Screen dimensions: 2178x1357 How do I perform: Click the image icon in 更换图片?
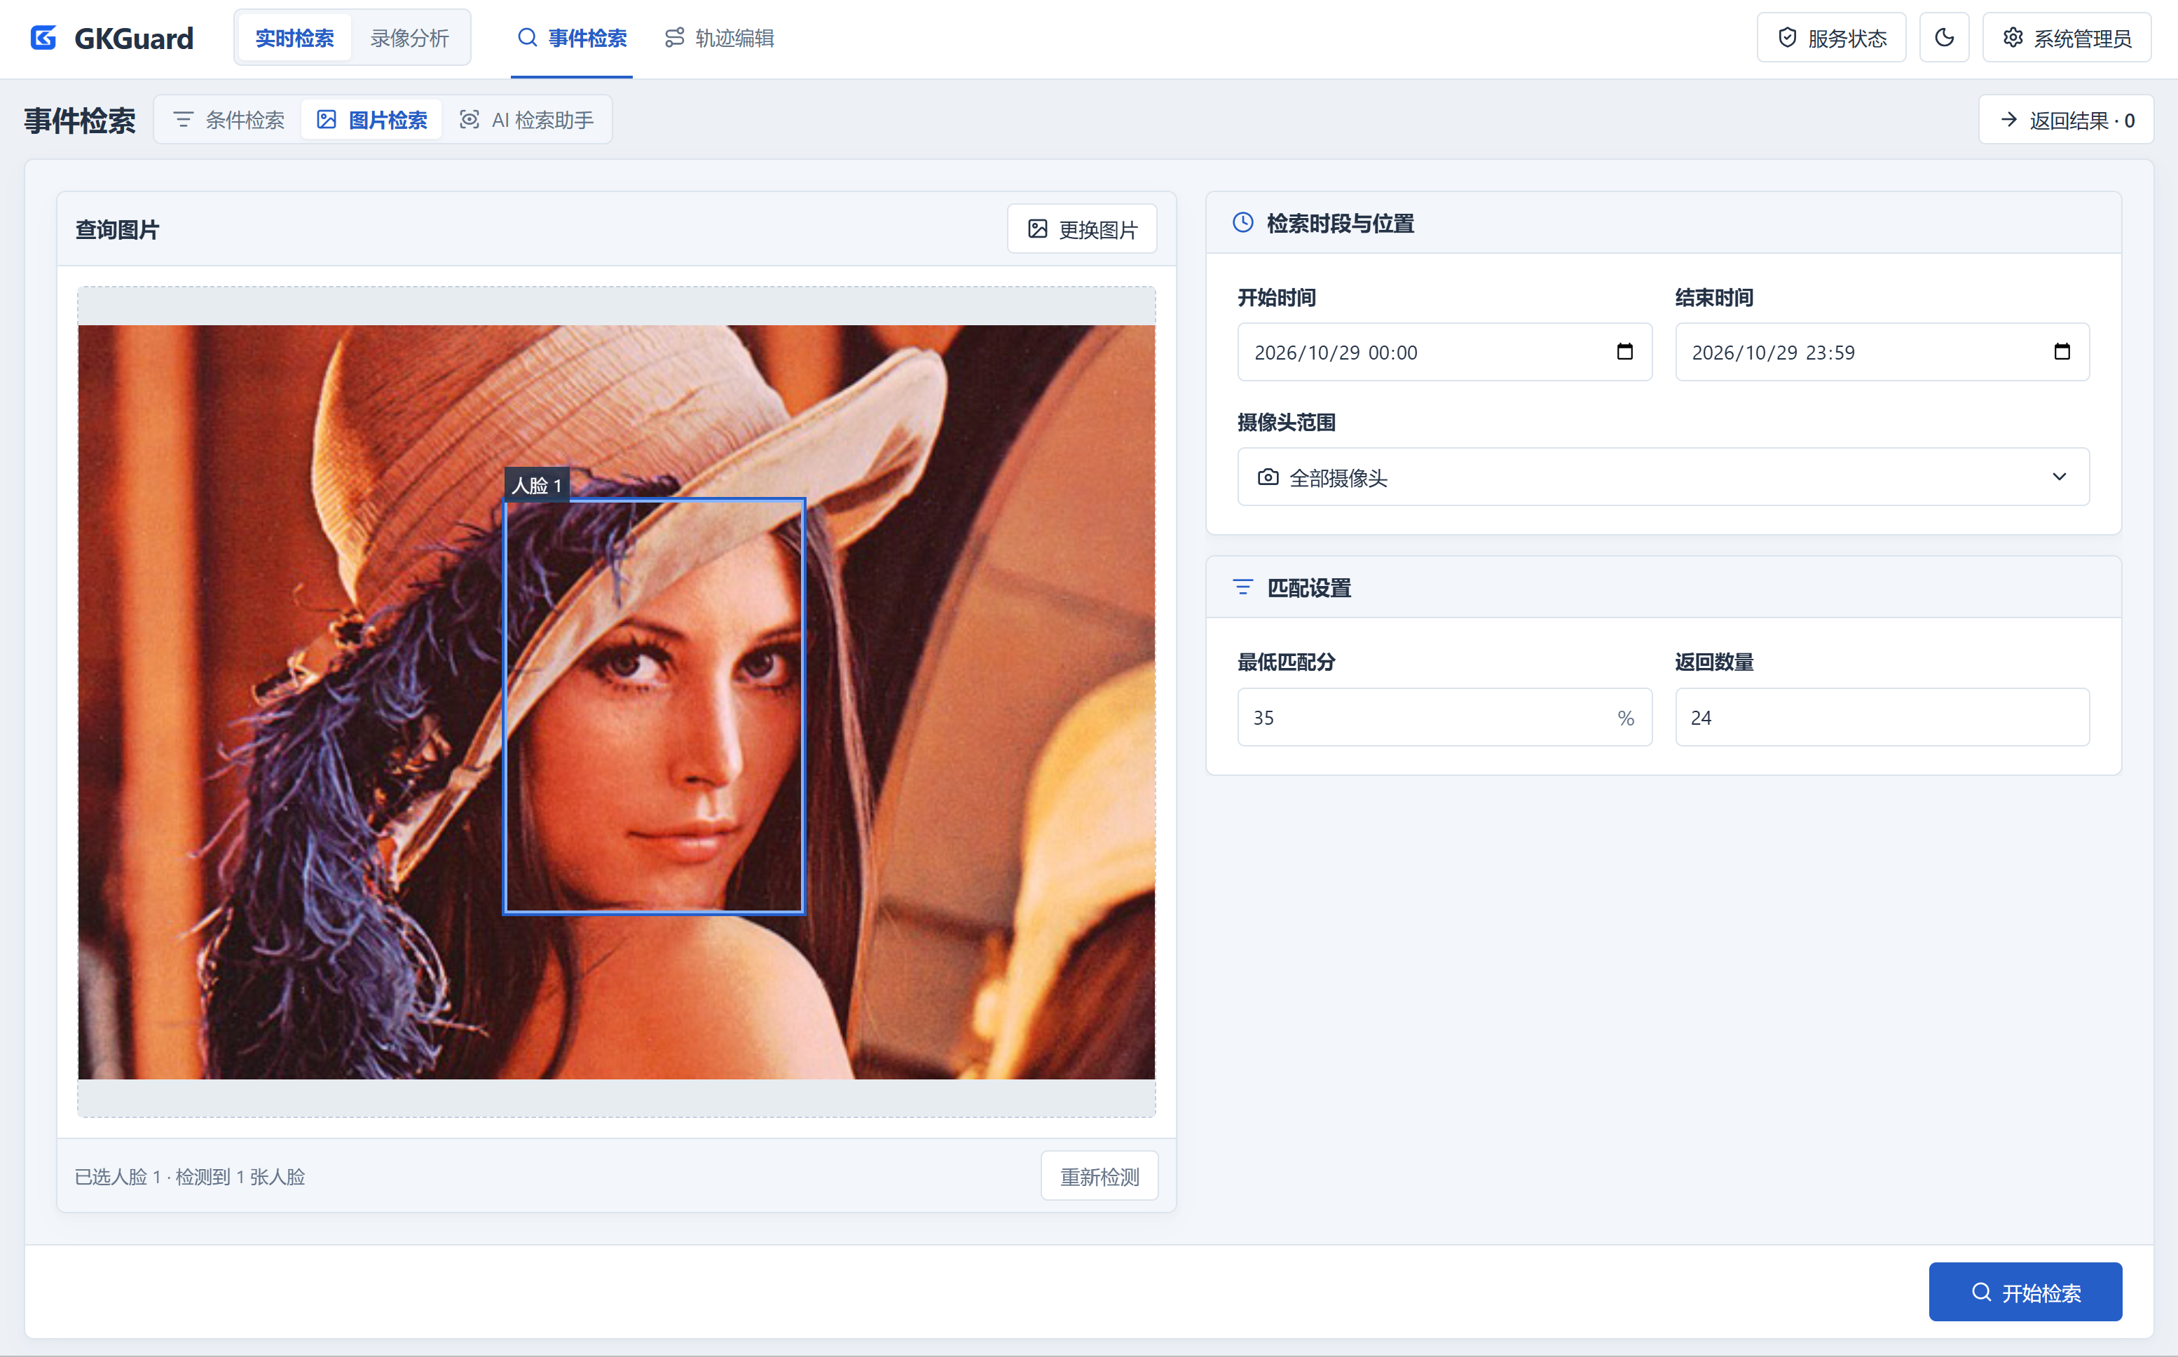coord(1037,229)
